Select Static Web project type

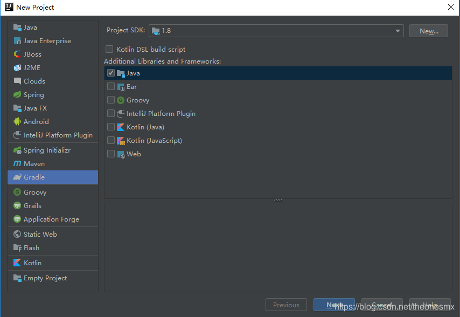pyautogui.click(x=53, y=234)
